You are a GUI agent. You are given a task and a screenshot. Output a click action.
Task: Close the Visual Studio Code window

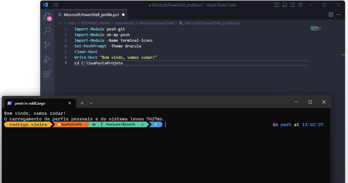[338, 5]
